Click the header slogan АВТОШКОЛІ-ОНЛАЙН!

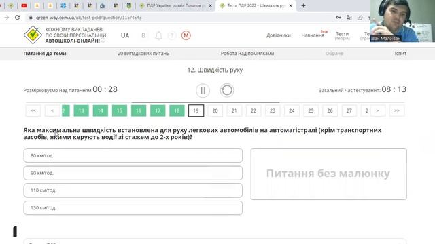click(73, 41)
